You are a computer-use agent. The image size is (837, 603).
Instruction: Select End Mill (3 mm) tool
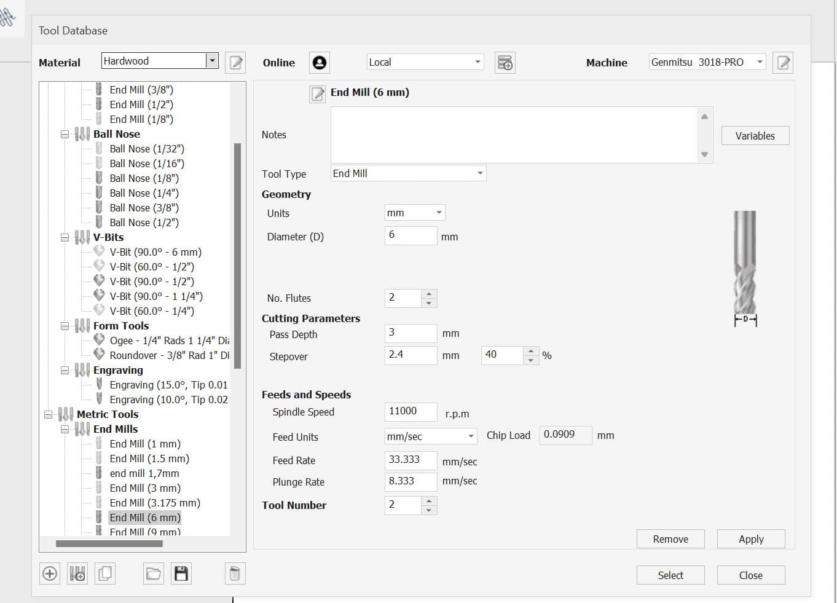pos(145,488)
